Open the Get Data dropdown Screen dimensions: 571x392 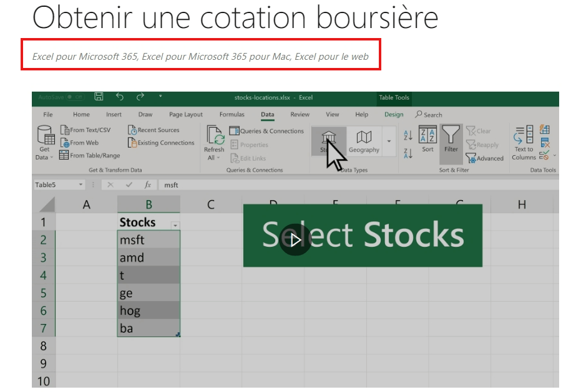point(44,143)
